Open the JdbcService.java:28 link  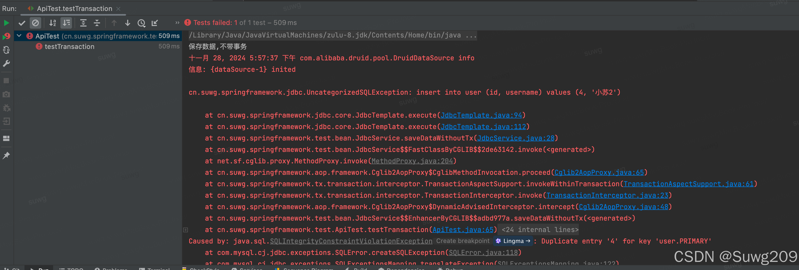(x=515, y=138)
